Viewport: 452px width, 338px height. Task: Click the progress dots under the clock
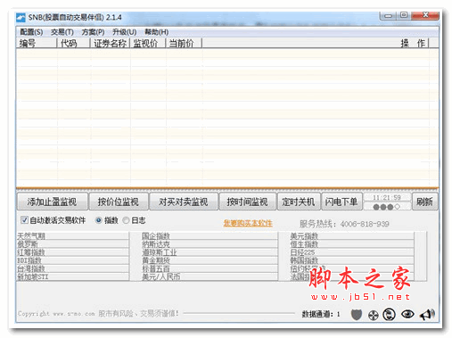click(386, 207)
